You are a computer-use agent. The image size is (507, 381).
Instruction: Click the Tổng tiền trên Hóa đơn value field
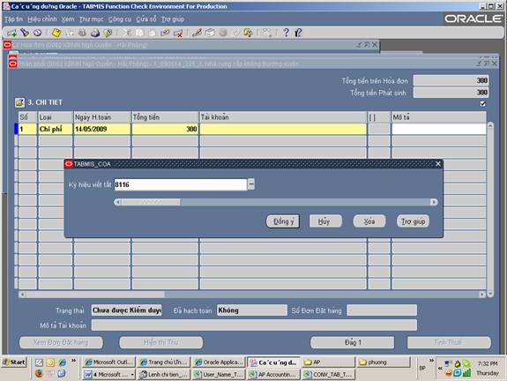tap(451, 80)
